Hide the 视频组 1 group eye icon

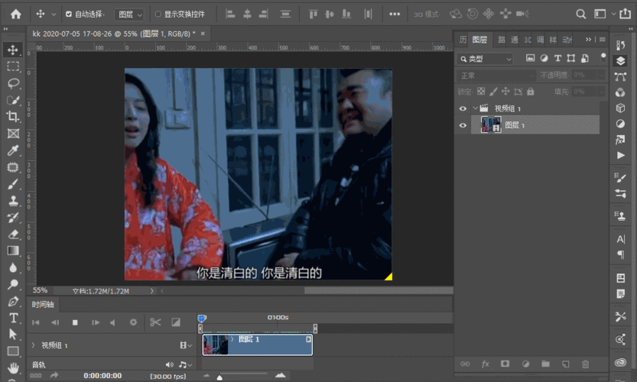click(x=463, y=108)
